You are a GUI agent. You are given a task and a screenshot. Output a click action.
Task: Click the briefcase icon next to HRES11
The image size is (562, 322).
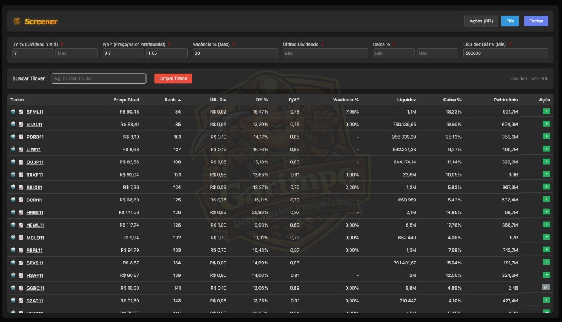(13, 212)
